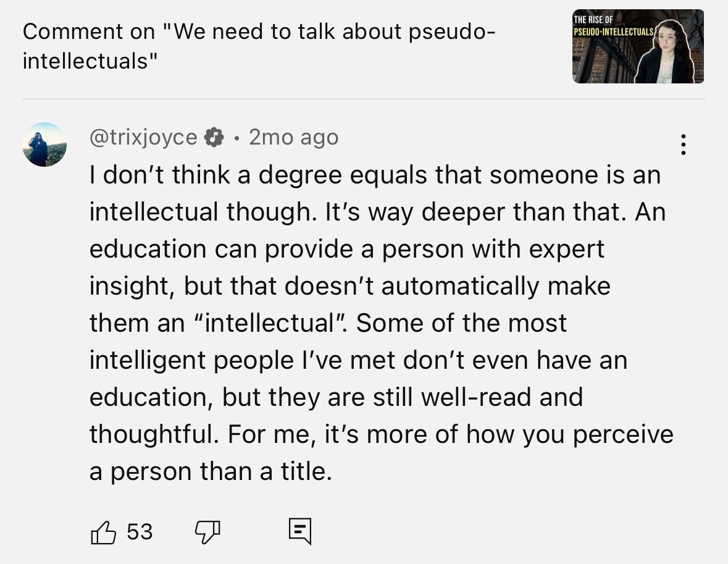Click the "Comment on" video title heading

[258, 46]
